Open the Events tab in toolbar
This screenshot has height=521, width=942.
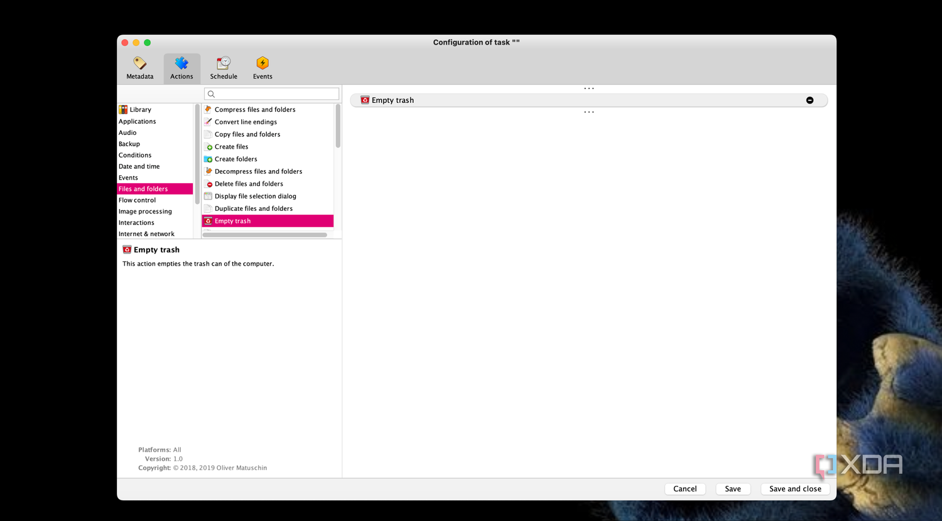point(263,68)
